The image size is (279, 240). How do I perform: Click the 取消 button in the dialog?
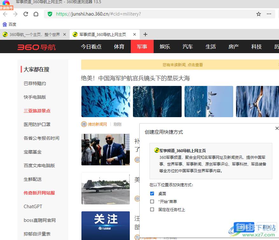pyautogui.click(x=267, y=227)
